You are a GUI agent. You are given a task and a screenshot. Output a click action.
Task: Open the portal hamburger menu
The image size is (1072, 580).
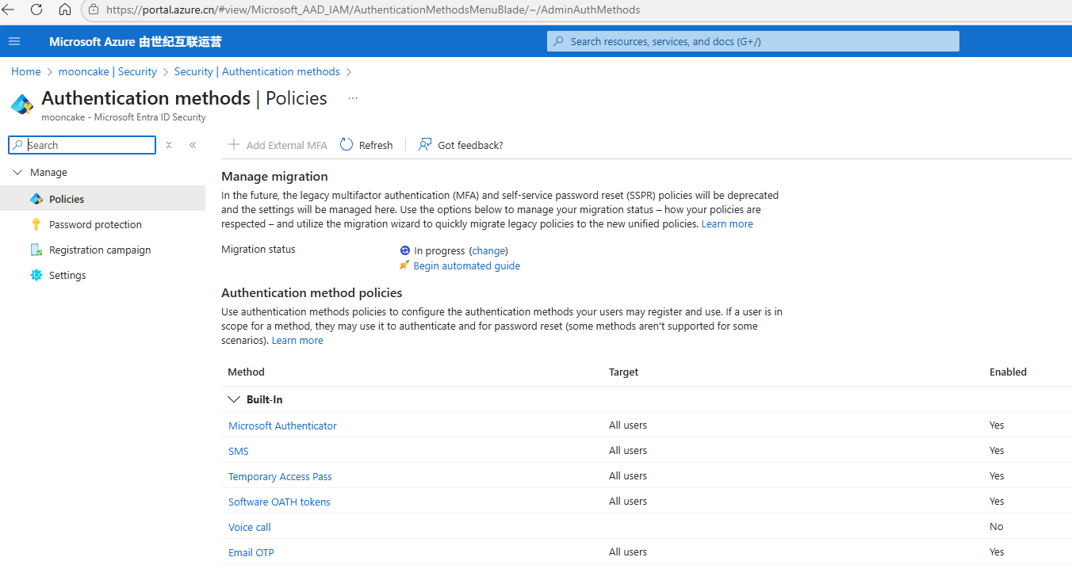tap(14, 41)
